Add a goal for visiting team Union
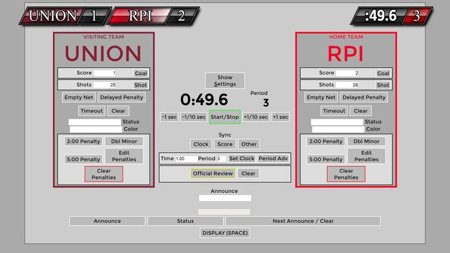450x253 pixels. click(141, 74)
